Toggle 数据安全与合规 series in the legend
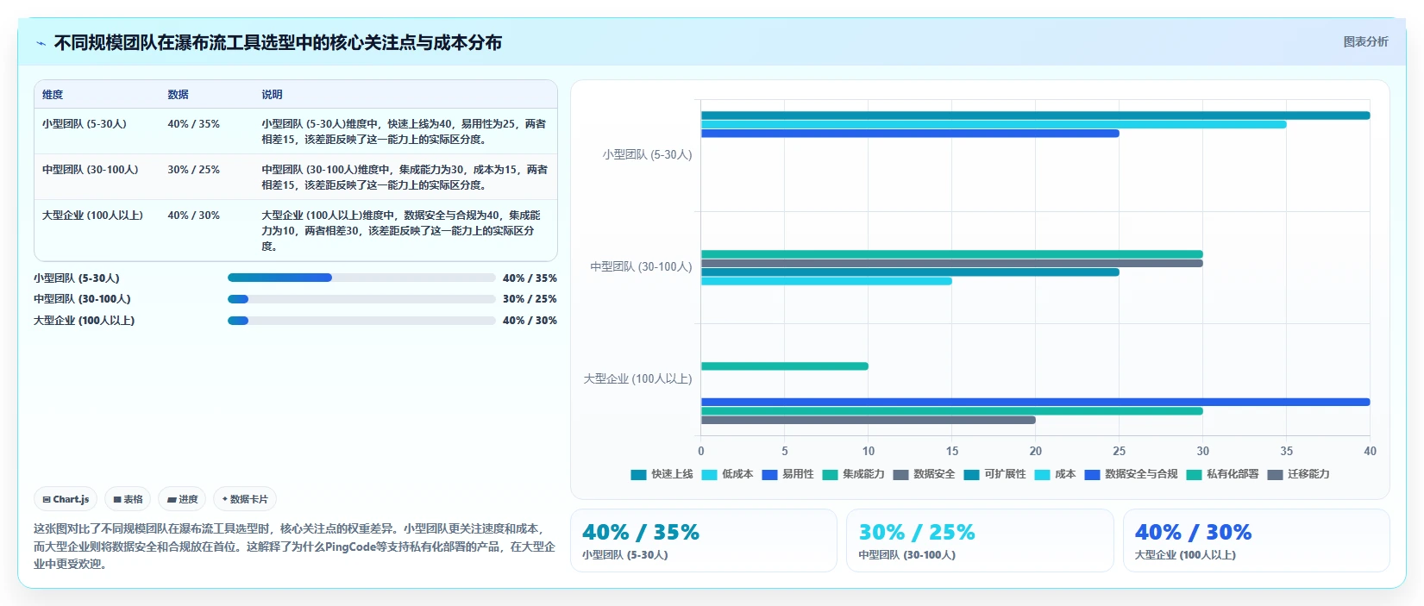This screenshot has height=606, width=1424. (1131, 474)
